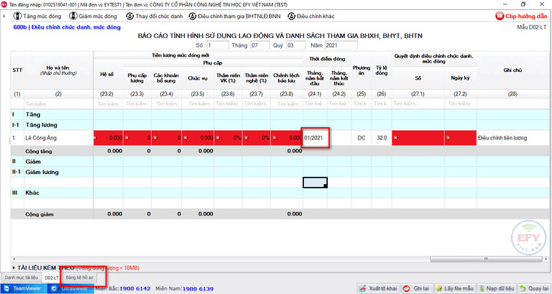552x294 pixels.
Task: Click the Lấy file mẫu button
Action: (454, 288)
